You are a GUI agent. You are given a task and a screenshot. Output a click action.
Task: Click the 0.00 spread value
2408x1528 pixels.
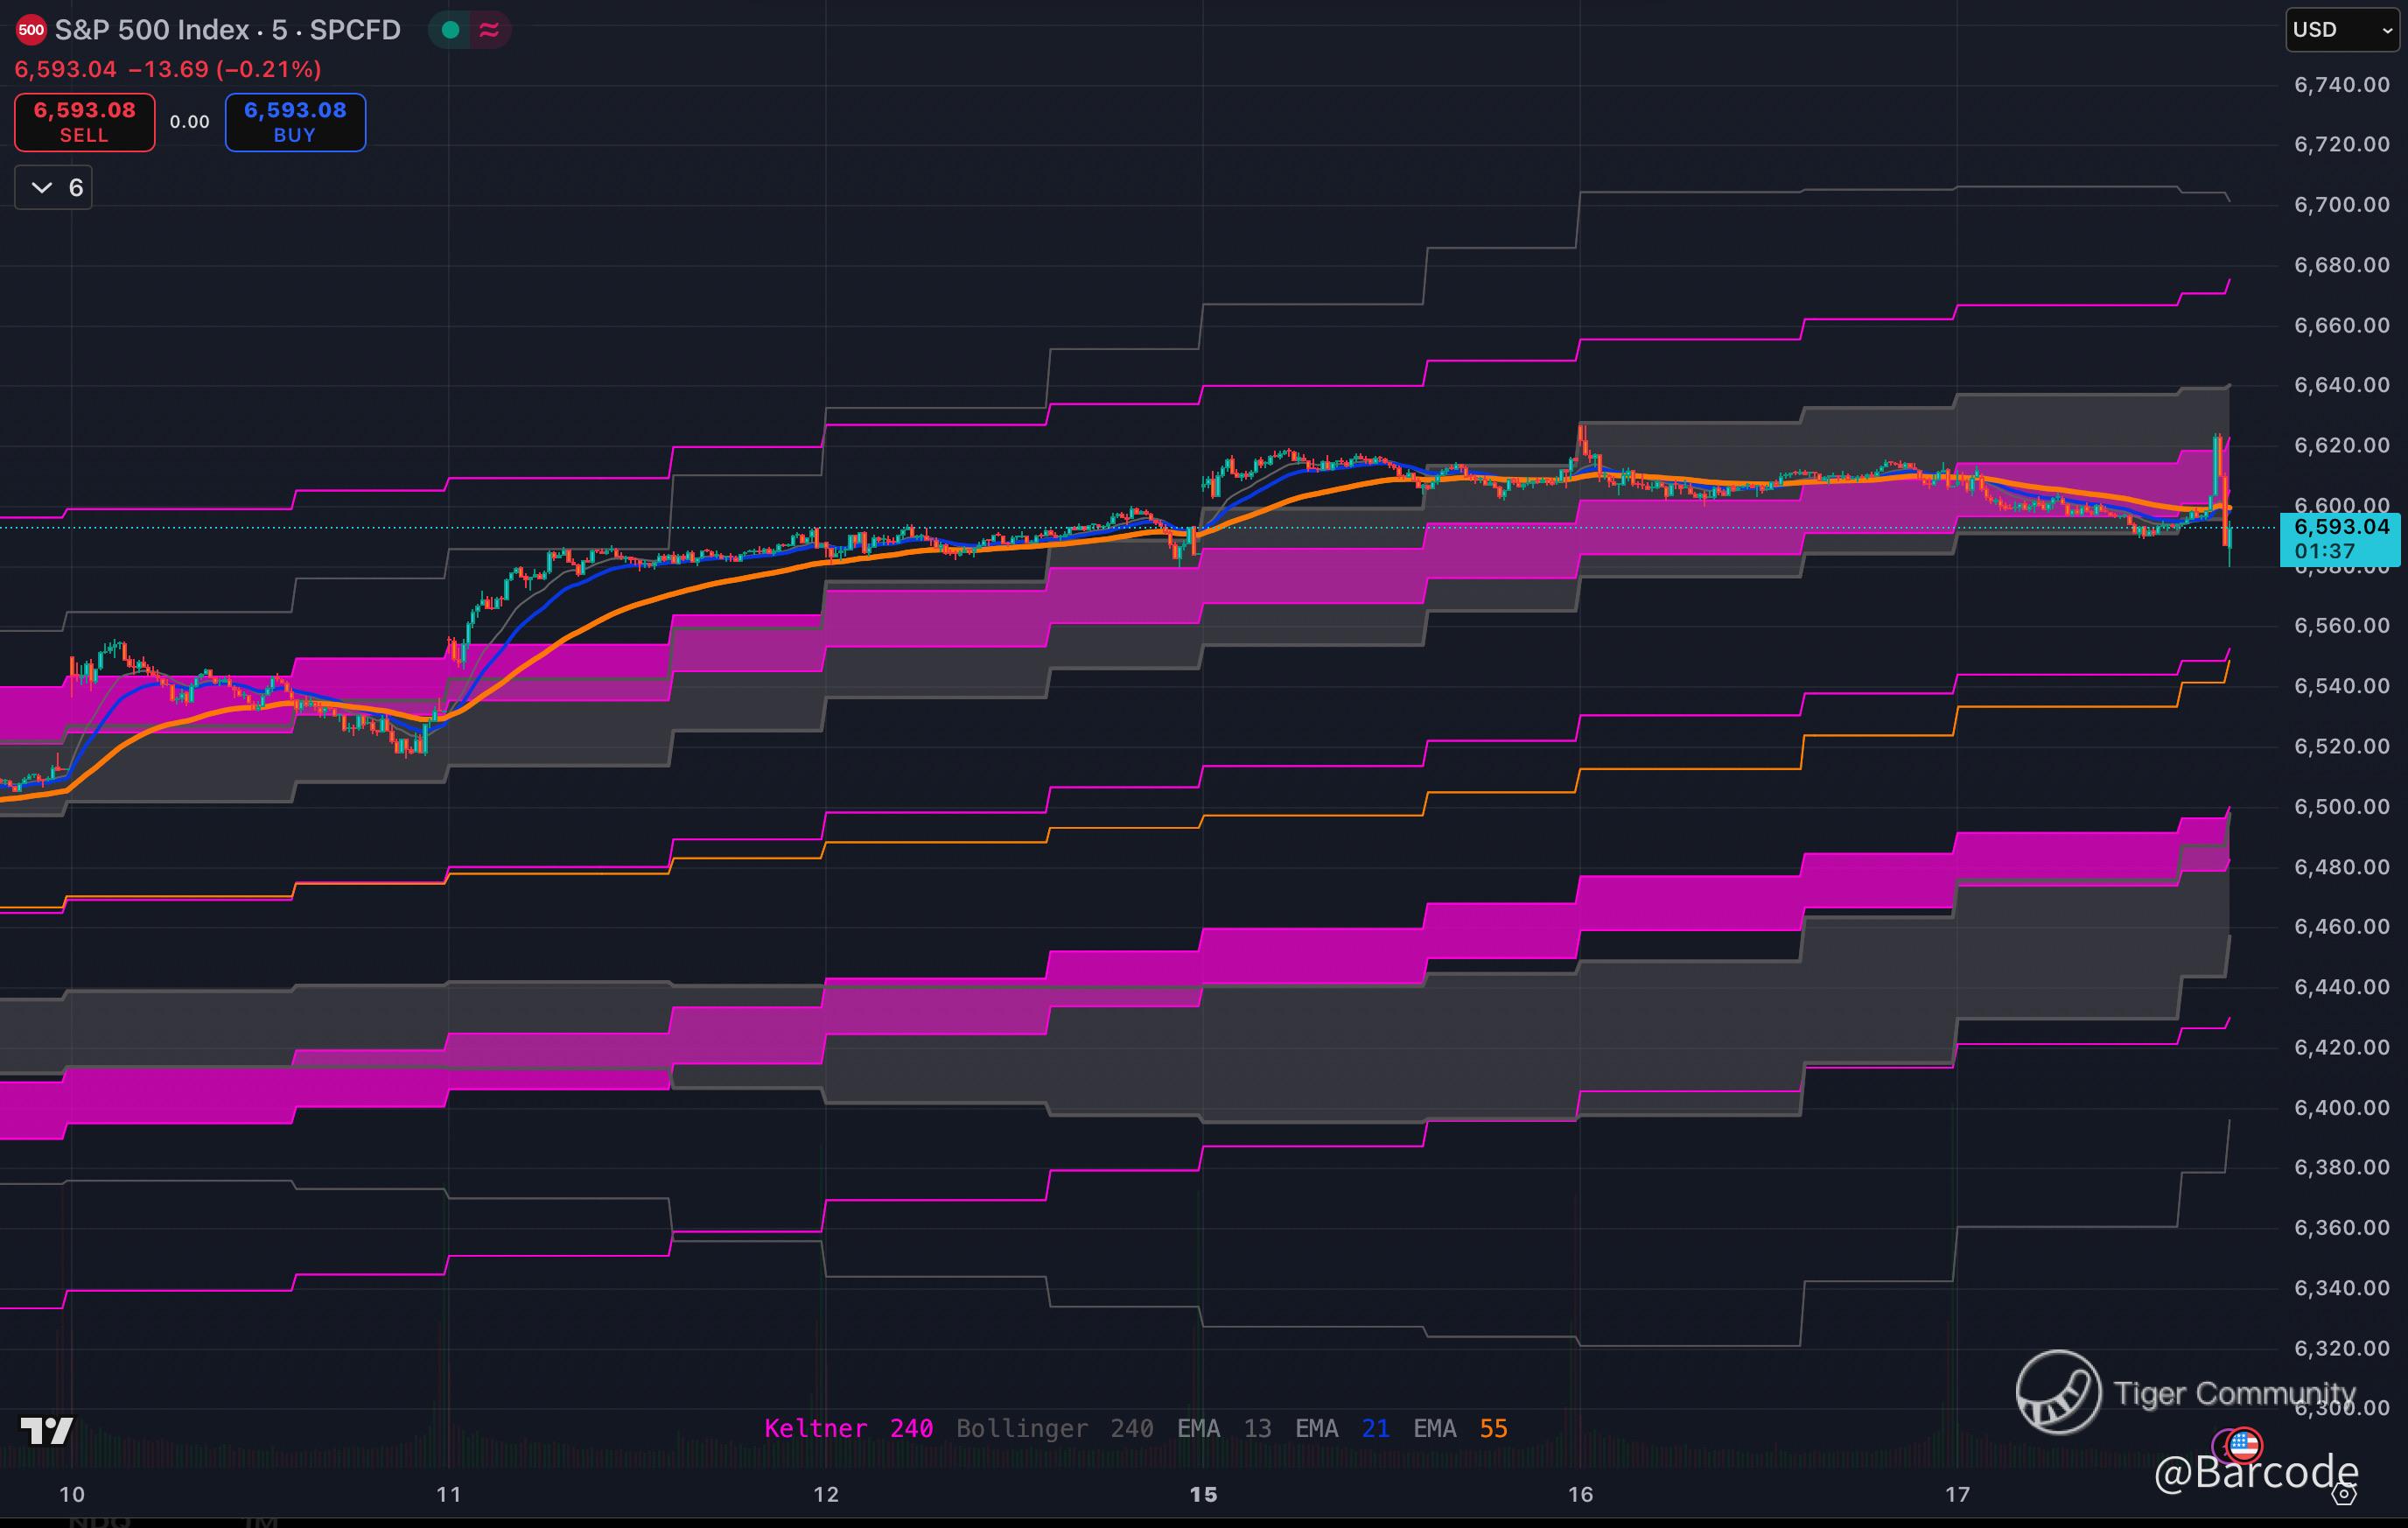point(189,122)
